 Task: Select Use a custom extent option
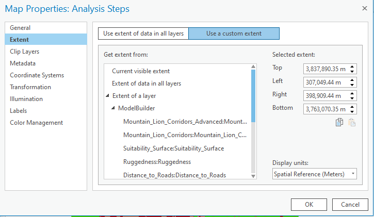pyautogui.click(x=234, y=34)
